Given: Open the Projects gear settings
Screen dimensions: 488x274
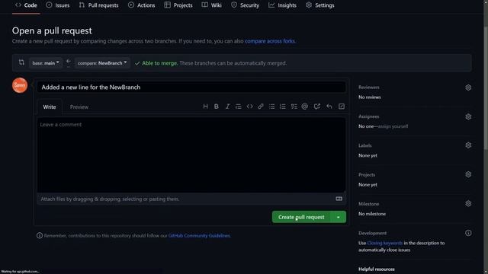Looking at the screenshot, I should (x=468, y=174).
